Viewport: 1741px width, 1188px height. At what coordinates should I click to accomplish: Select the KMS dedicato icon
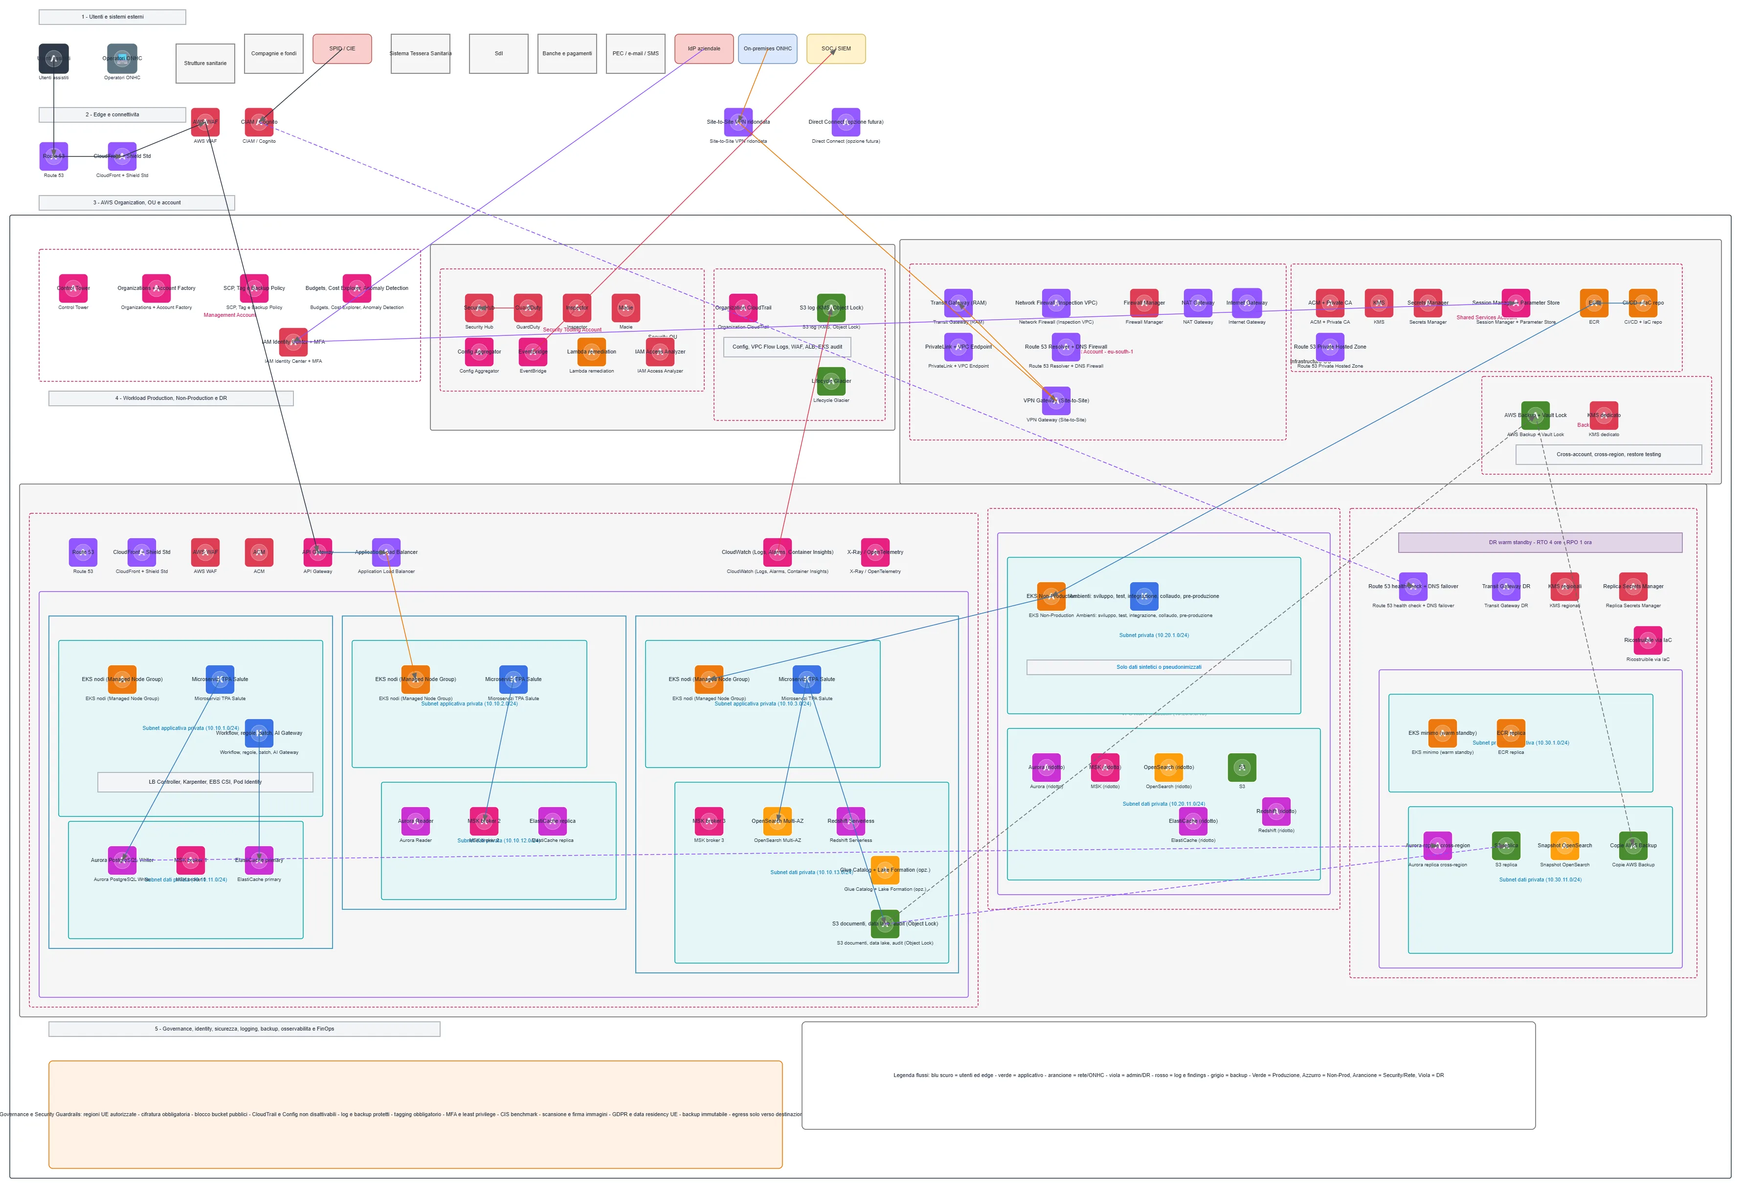(x=1604, y=416)
